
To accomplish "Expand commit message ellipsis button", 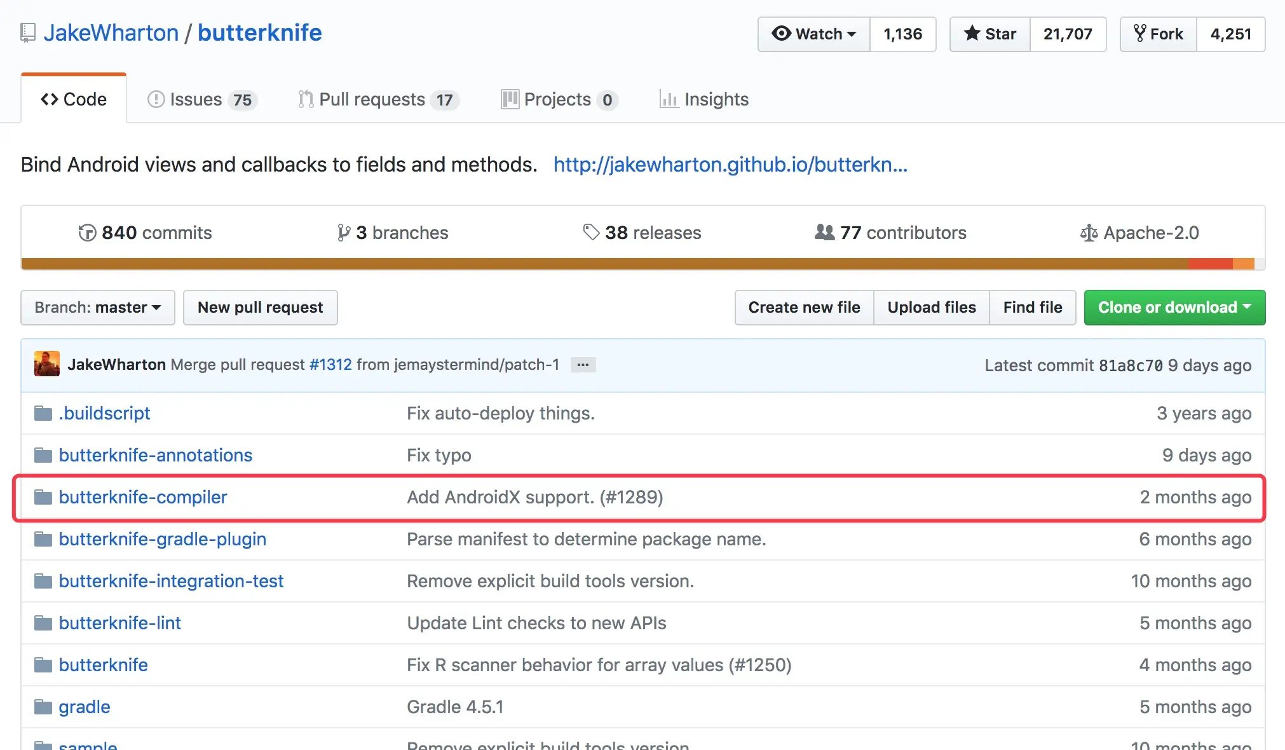I will [583, 365].
